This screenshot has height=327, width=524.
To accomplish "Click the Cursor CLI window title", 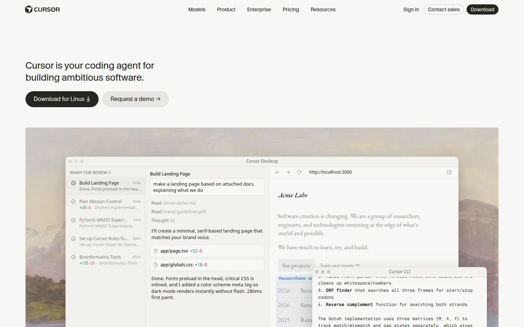I will [x=400, y=272].
